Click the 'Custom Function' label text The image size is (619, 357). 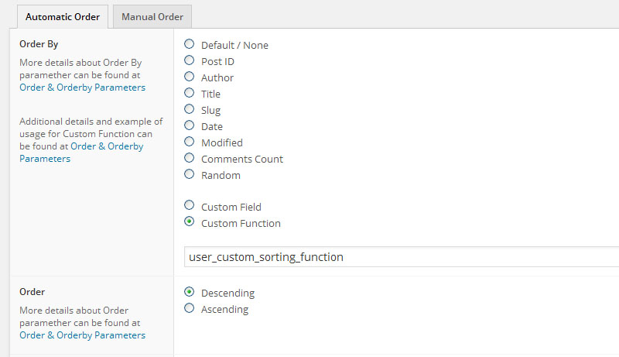pos(241,223)
